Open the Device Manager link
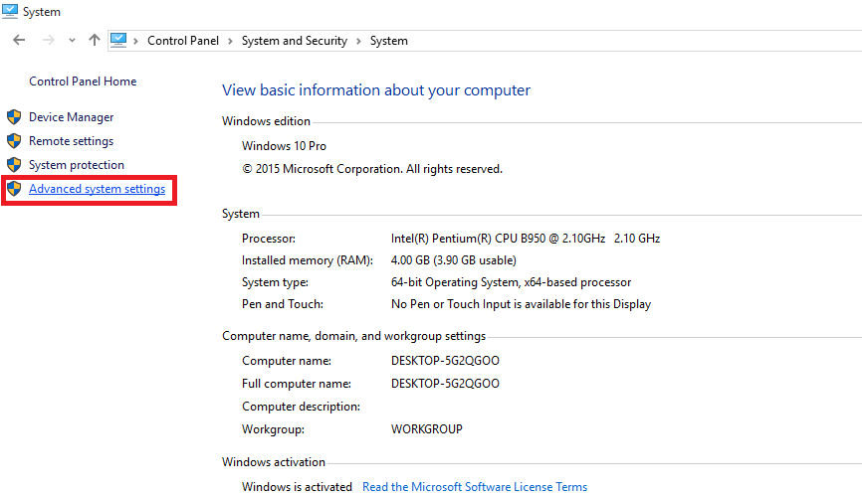This screenshot has width=862, height=497. click(71, 117)
